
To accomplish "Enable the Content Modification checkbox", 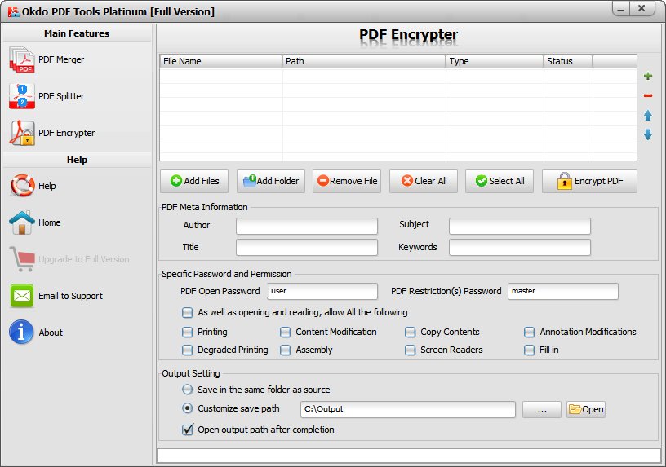I will 286,333.
